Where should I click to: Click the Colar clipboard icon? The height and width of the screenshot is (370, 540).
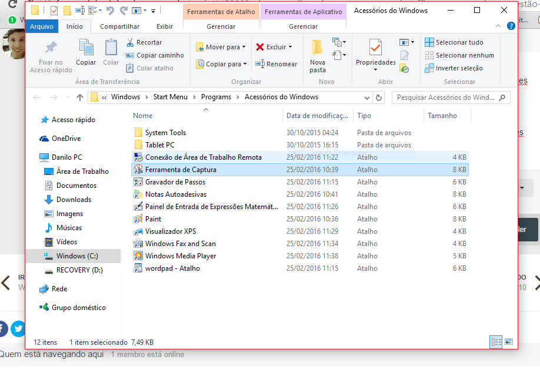(111, 48)
